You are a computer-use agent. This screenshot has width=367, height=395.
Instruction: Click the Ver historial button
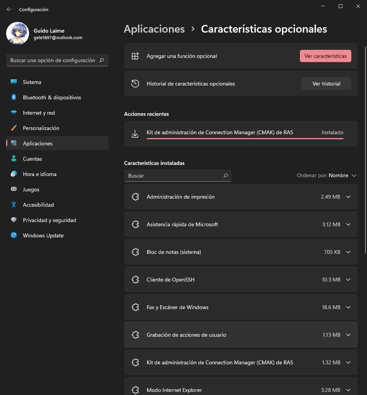[x=326, y=84]
